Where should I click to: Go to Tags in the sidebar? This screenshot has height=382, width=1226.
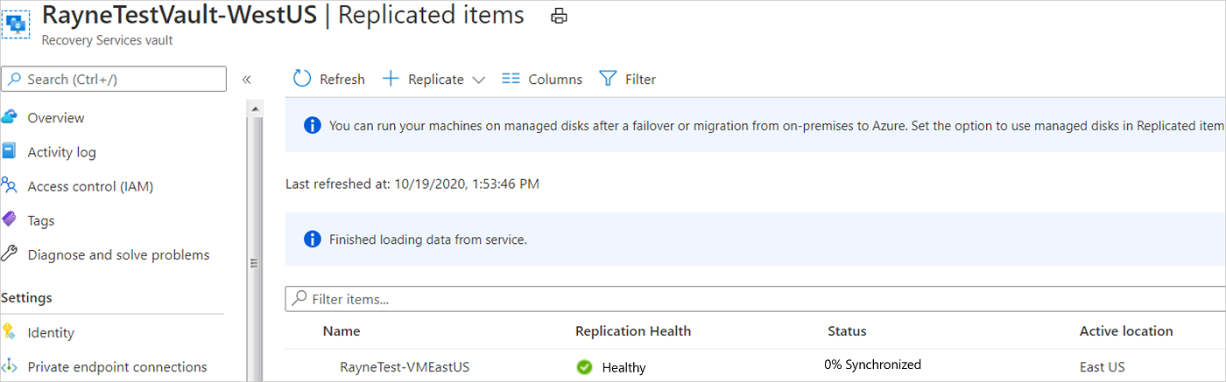40,220
